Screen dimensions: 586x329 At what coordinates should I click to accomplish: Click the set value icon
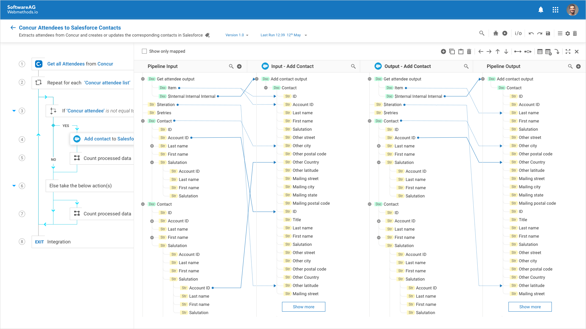pyautogui.click(x=540, y=51)
